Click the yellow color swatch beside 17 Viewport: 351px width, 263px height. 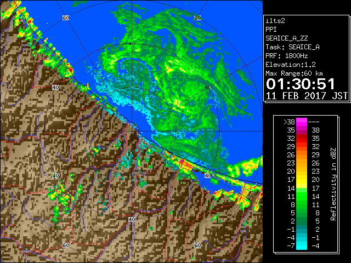click(x=302, y=180)
